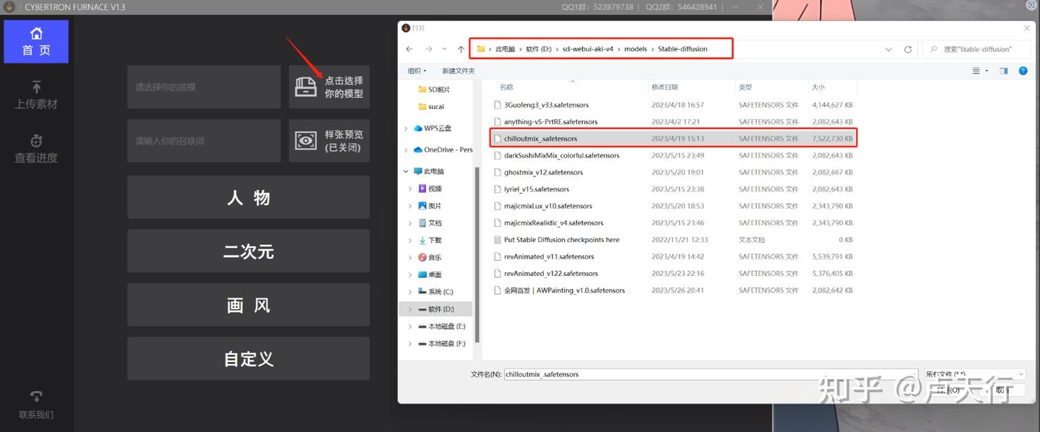The height and width of the screenshot is (432, 1040).
Task: Sort by 类型 column header
Action: coord(745,87)
